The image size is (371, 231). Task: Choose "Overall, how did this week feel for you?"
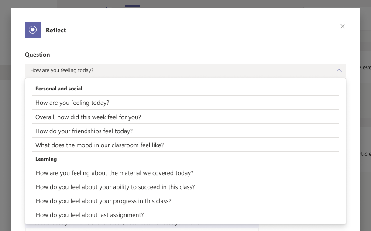coord(88,117)
